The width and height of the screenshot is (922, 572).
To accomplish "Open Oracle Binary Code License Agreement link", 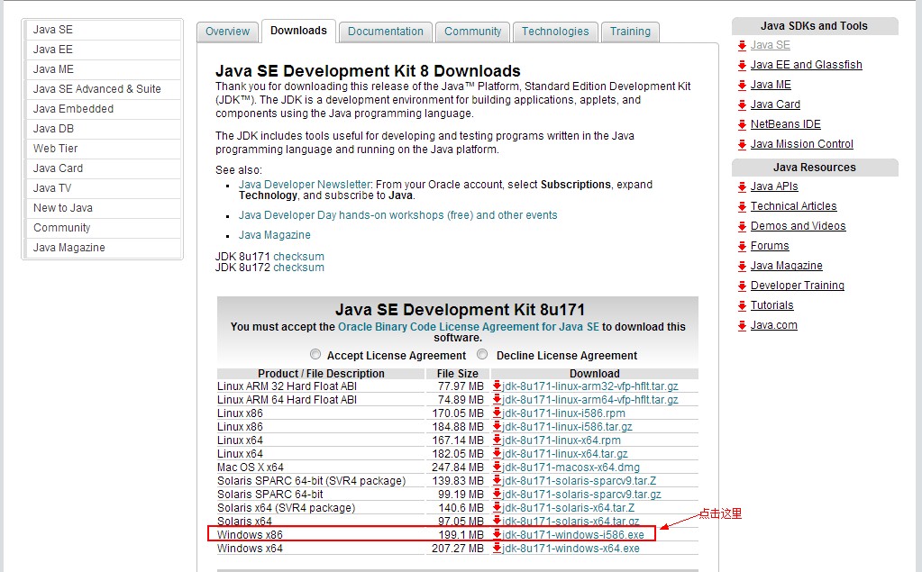I will (469, 327).
